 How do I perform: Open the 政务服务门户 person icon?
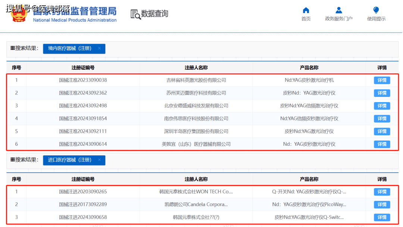(338, 10)
